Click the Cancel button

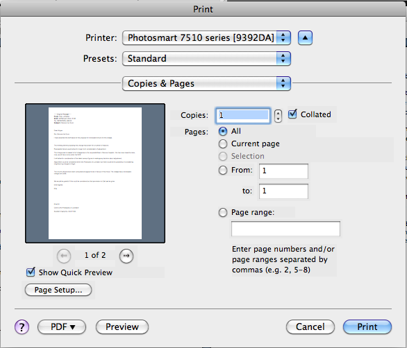click(310, 327)
